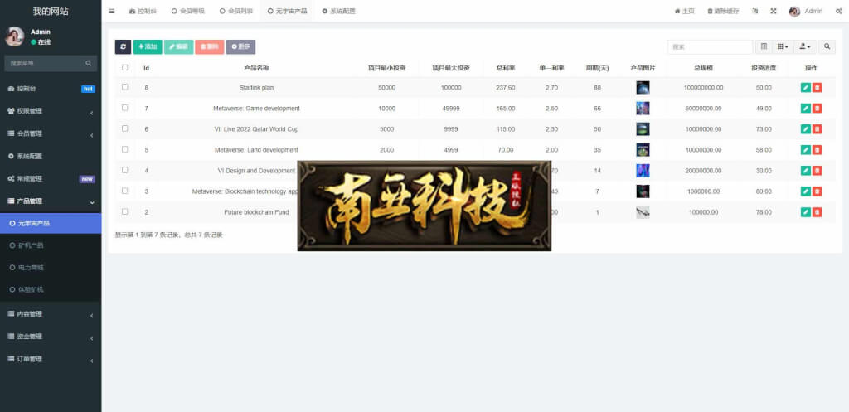The image size is (849, 412).
Task: Switch to the 系统配置 tab
Action: pos(338,11)
